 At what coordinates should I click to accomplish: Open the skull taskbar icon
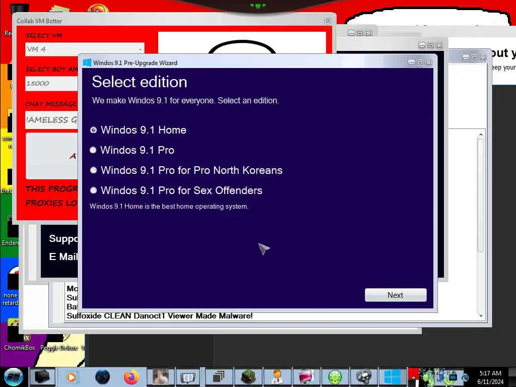point(364,377)
